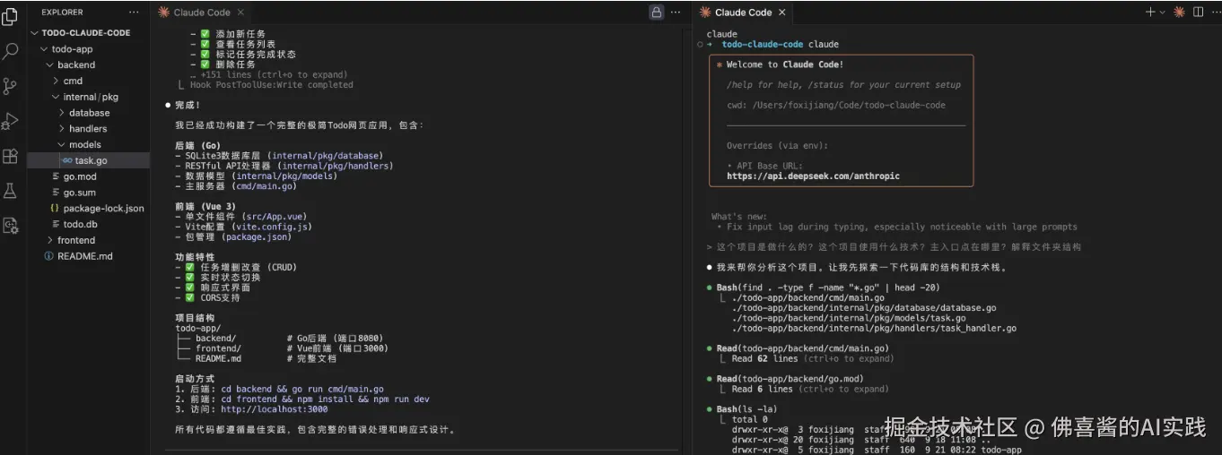
Task: Open the Extensions view
Action: pos(11,156)
